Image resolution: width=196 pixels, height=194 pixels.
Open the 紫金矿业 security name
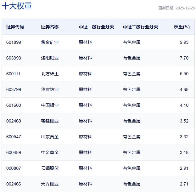(50, 42)
